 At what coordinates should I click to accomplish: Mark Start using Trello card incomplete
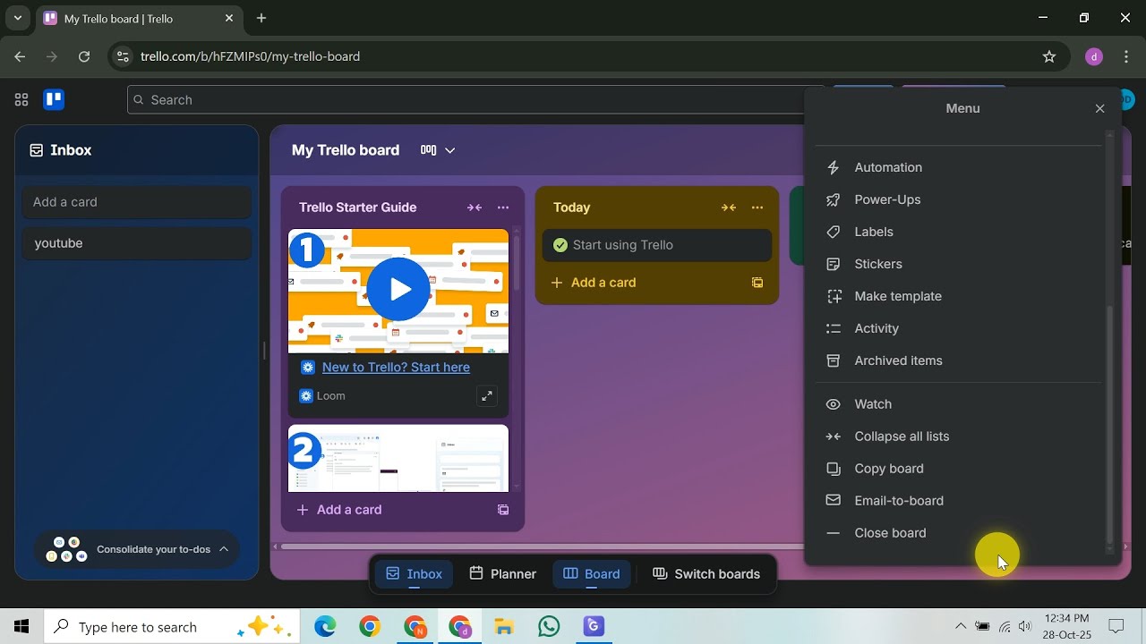pos(560,245)
